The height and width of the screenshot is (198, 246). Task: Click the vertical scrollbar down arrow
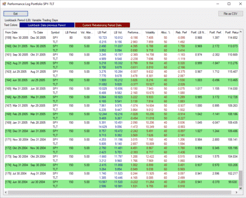(241, 188)
